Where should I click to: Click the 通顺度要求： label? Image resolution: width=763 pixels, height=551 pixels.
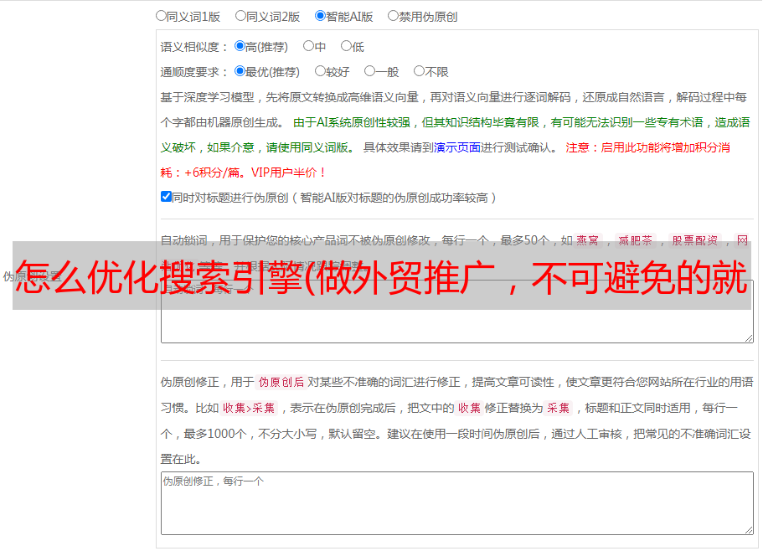(194, 72)
